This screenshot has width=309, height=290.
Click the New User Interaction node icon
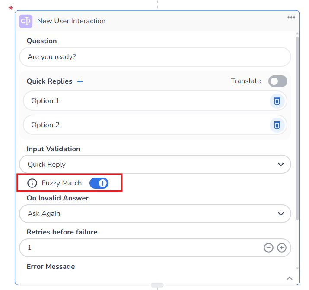coord(25,21)
